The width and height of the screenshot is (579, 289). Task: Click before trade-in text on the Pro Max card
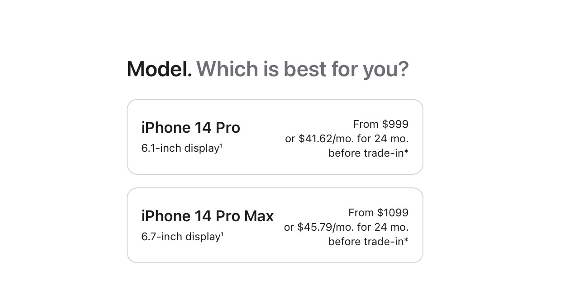[365, 242]
